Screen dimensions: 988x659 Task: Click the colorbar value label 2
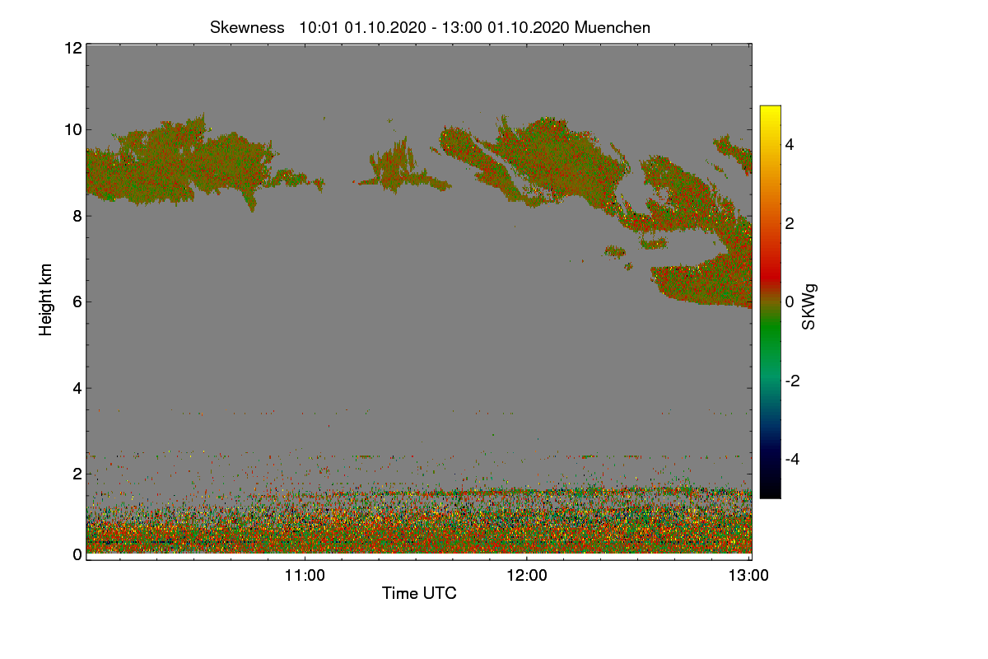coord(790,223)
